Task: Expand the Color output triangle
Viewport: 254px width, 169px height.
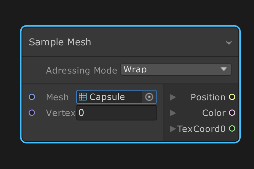Action: 173,113
